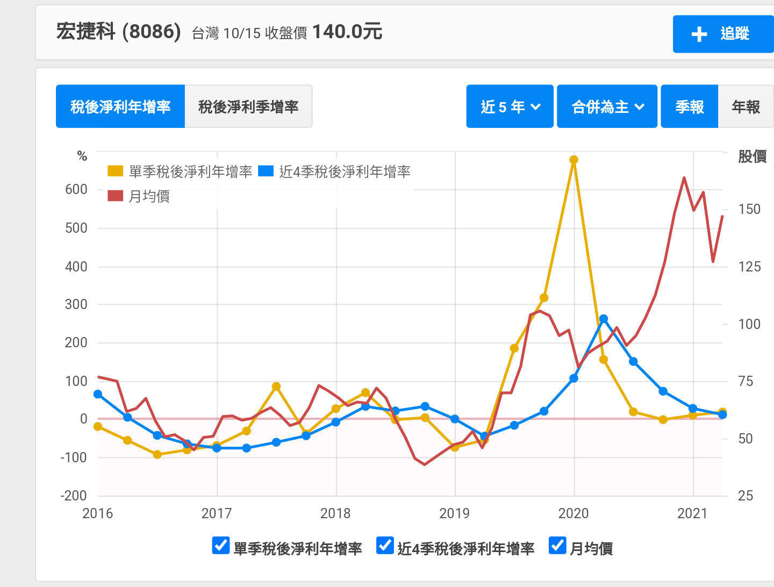Uncheck 單季稅後淨利年增率 checkbox
774x587 pixels.
(221, 546)
